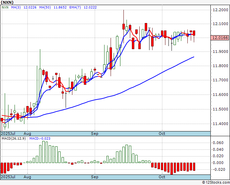Click the Oct label on MACD axis
This screenshot has width=230, height=185.
[162, 177]
